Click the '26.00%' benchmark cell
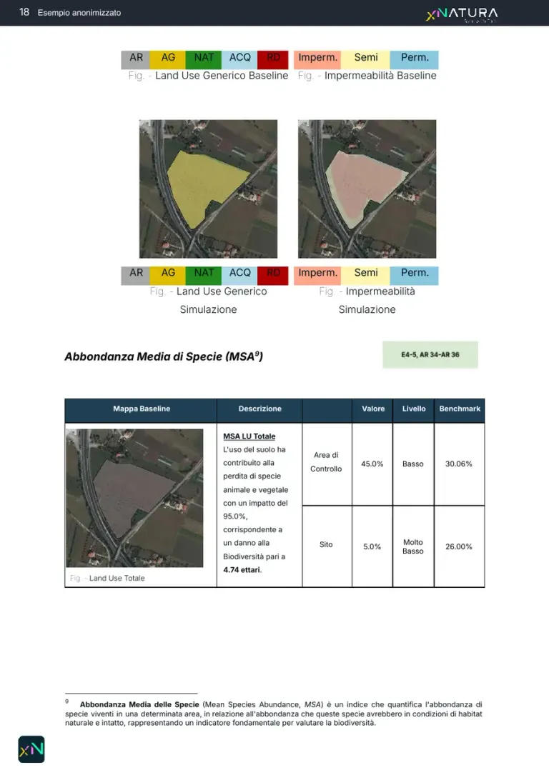549x775 pixels. (458, 546)
